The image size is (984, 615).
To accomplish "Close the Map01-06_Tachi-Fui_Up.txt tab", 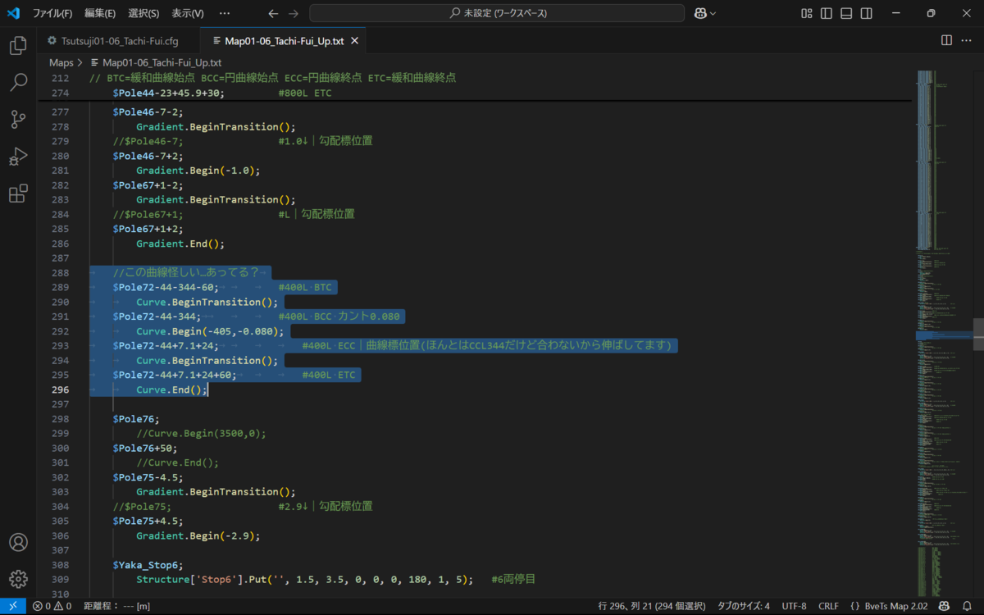I will click(x=355, y=41).
